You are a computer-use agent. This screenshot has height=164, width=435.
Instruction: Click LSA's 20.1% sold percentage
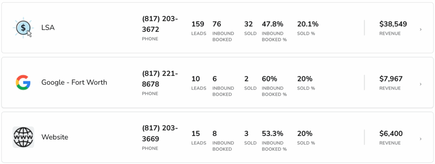tap(308, 24)
